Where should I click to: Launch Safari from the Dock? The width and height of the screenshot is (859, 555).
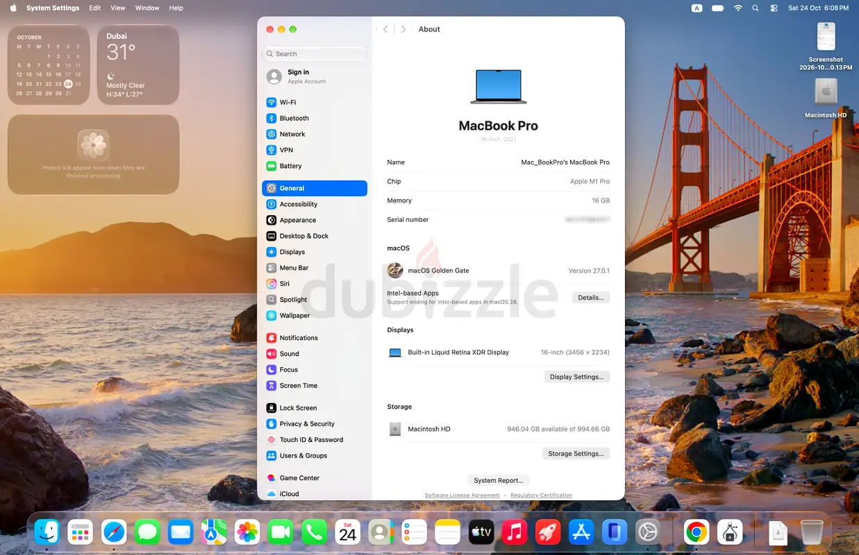114,532
